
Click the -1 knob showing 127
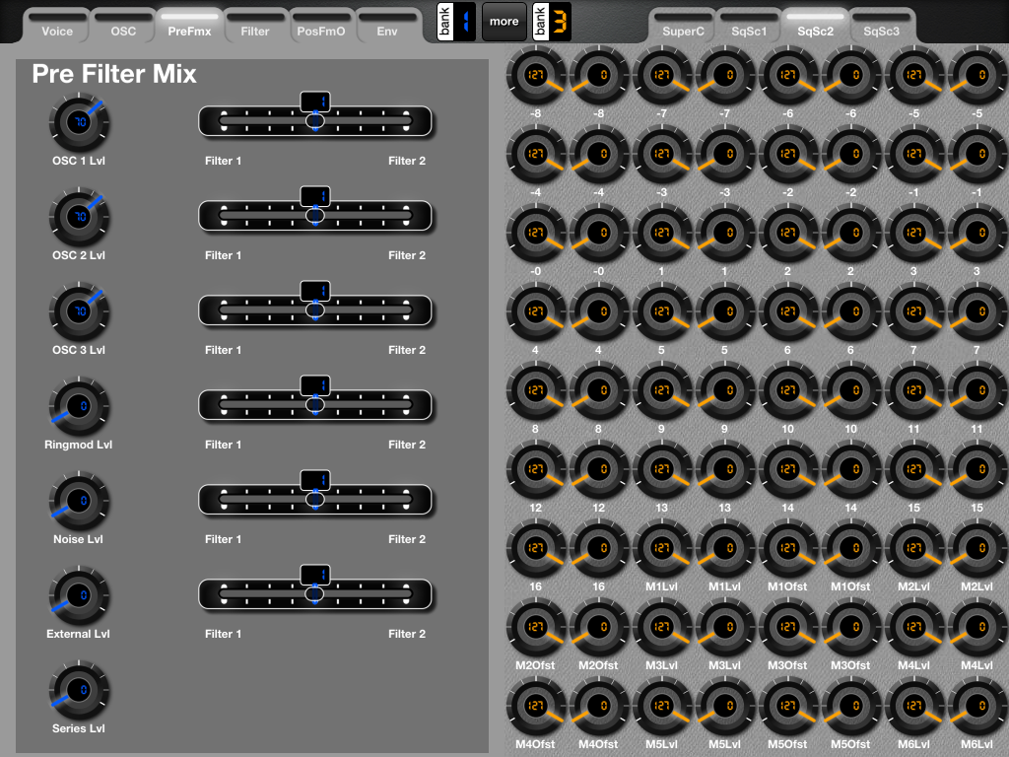(913, 154)
